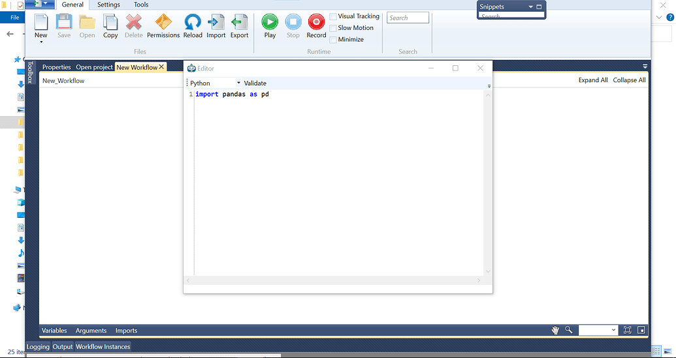Image resolution: width=676 pixels, height=358 pixels.
Task: Open the Settings ribbon tab
Action: (108, 5)
